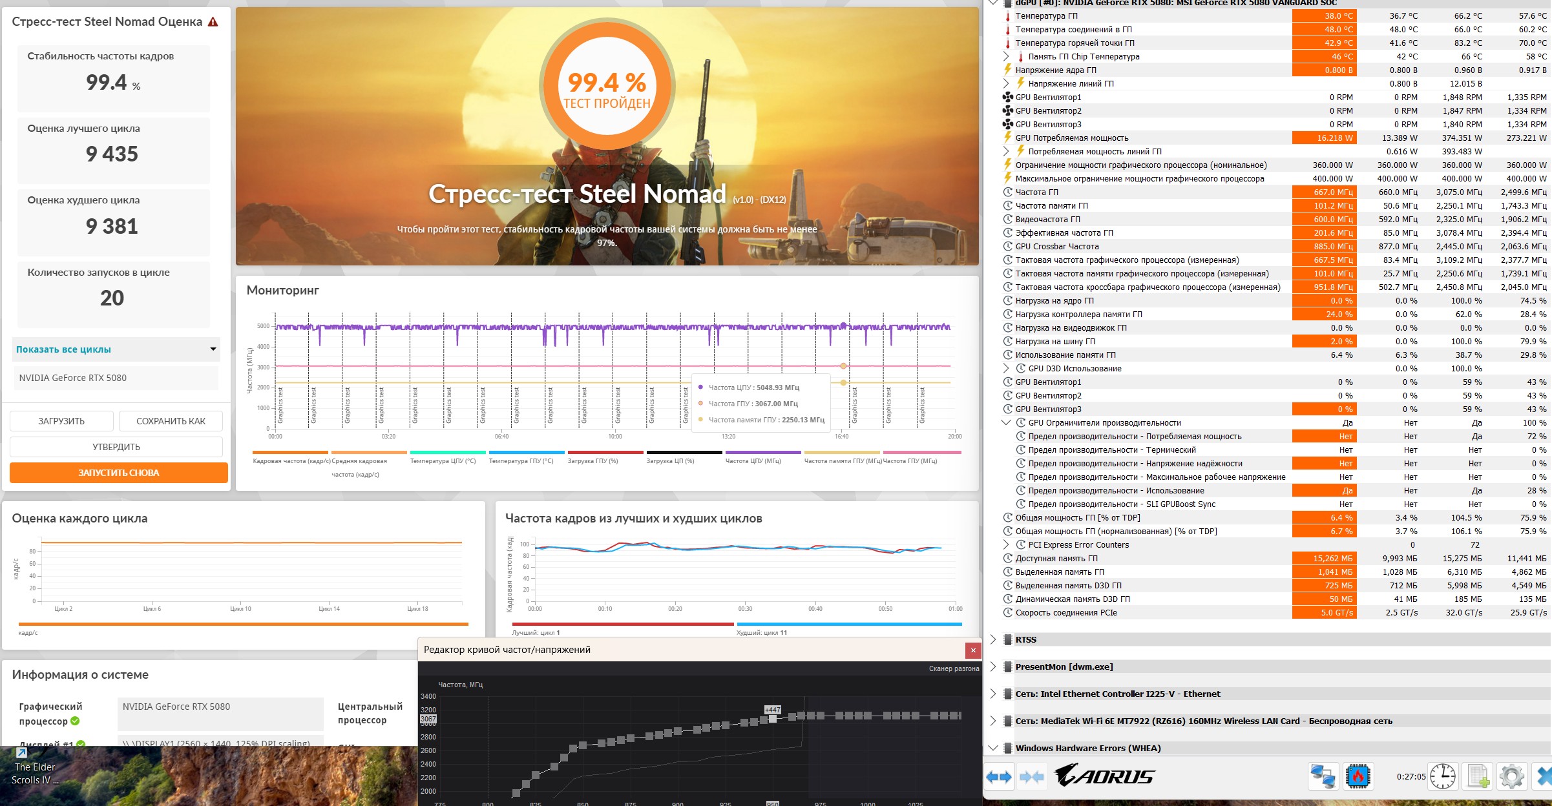
Task: Click green checkmark next to Графический процессор
Action: tap(75, 721)
